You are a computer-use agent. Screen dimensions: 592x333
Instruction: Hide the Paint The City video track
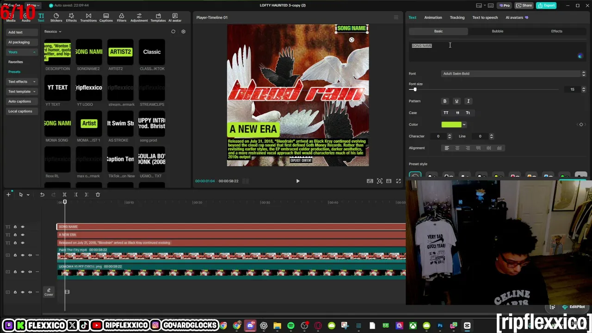[22, 255]
